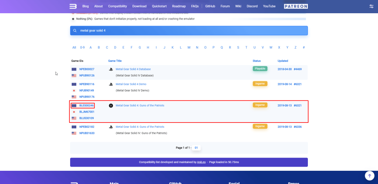This screenshot has width=378, height=184.
Task: Select the 0-9 filter
Action: click(x=82, y=47)
